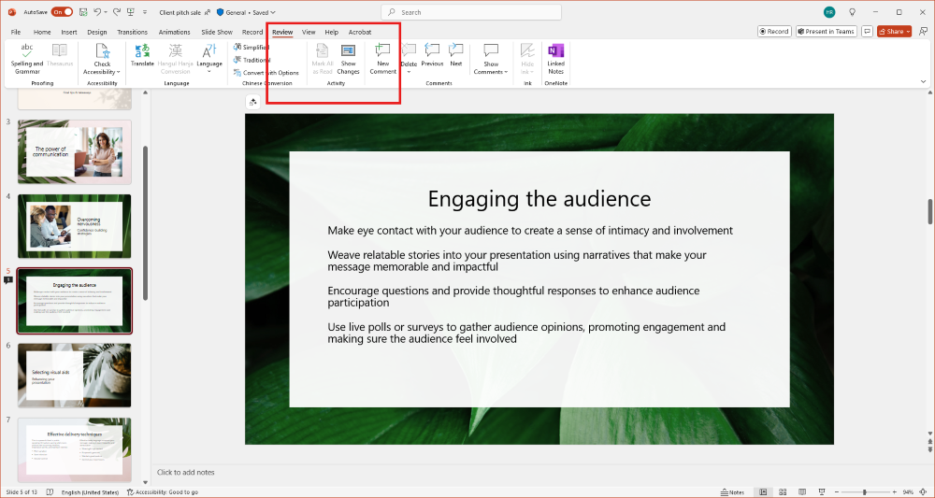The image size is (935, 498).
Task: Switch to the Home tab
Action: point(42,32)
